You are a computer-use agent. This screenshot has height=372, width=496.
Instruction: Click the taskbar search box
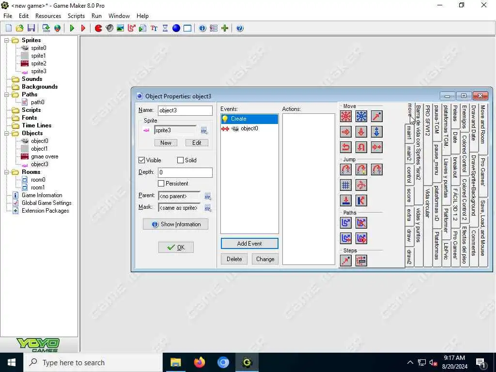[x=93, y=362]
